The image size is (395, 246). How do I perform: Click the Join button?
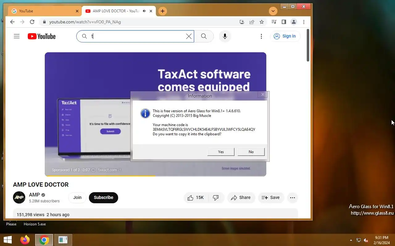pos(77,198)
